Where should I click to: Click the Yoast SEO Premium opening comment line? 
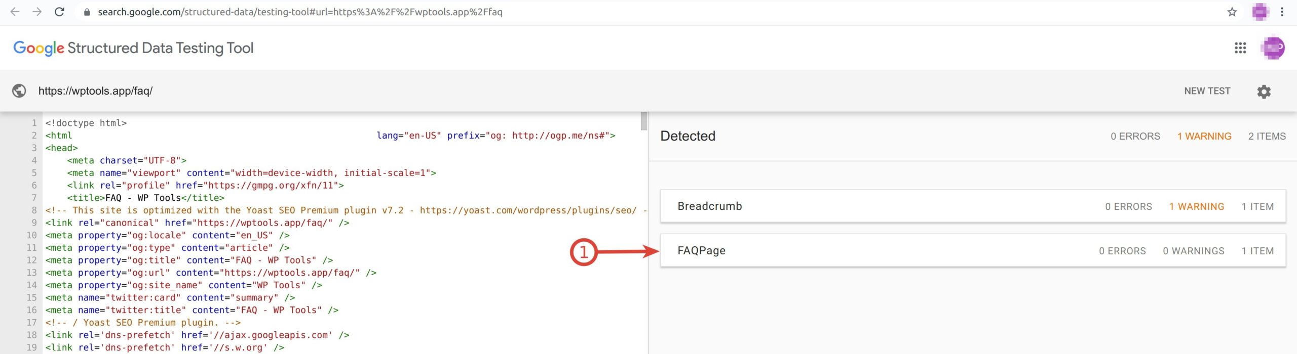pos(346,210)
